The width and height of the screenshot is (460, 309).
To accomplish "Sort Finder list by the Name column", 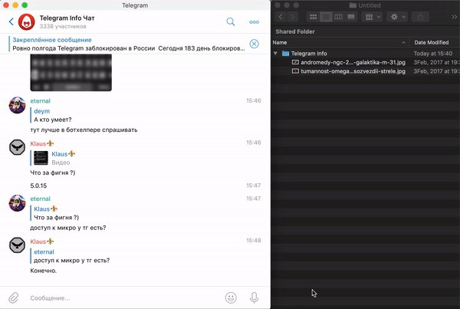I will pyautogui.click(x=340, y=42).
